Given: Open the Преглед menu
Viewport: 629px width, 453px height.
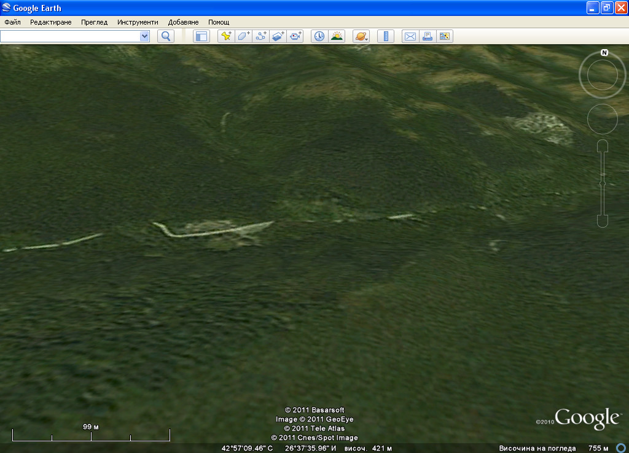Looking at the screenshot, I should (x=94, y=22).
